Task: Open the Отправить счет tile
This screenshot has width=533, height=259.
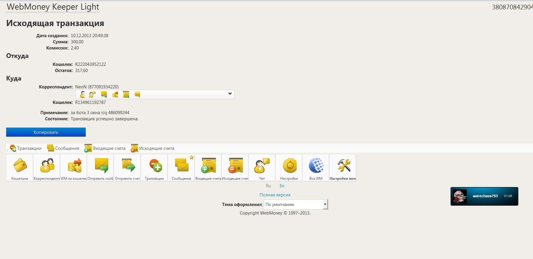Action: (x=127, y=168)
